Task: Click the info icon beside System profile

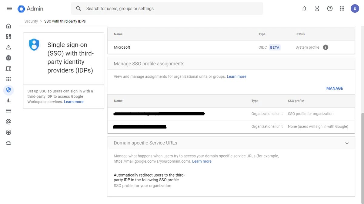Action: 326,47
